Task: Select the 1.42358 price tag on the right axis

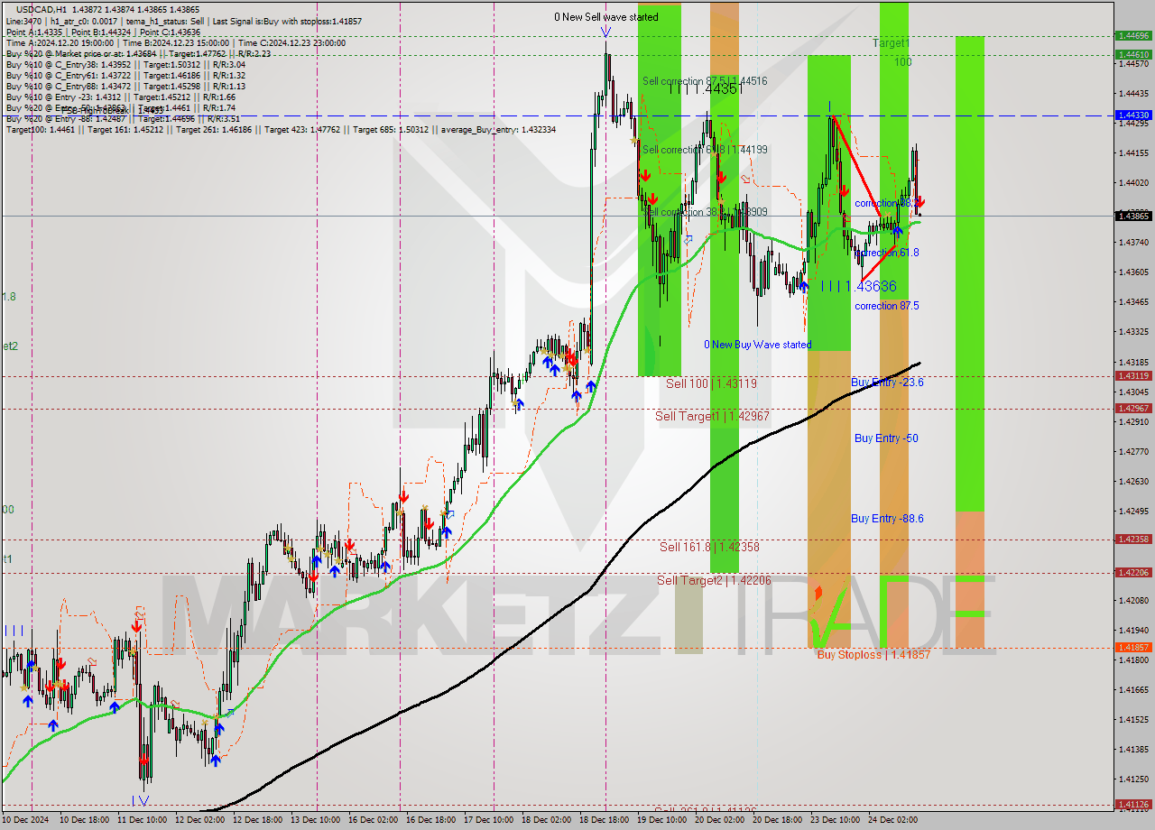Action: pyautogui.click(x=1132, y=539)
